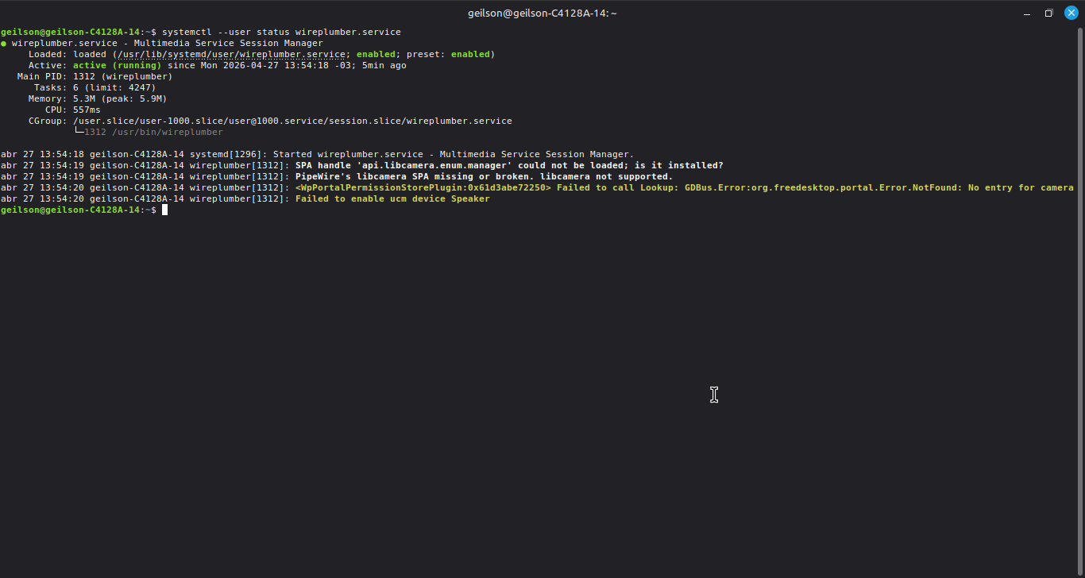
Task: Click the 'Started wireplumber.service' log line
Action: 317,154
